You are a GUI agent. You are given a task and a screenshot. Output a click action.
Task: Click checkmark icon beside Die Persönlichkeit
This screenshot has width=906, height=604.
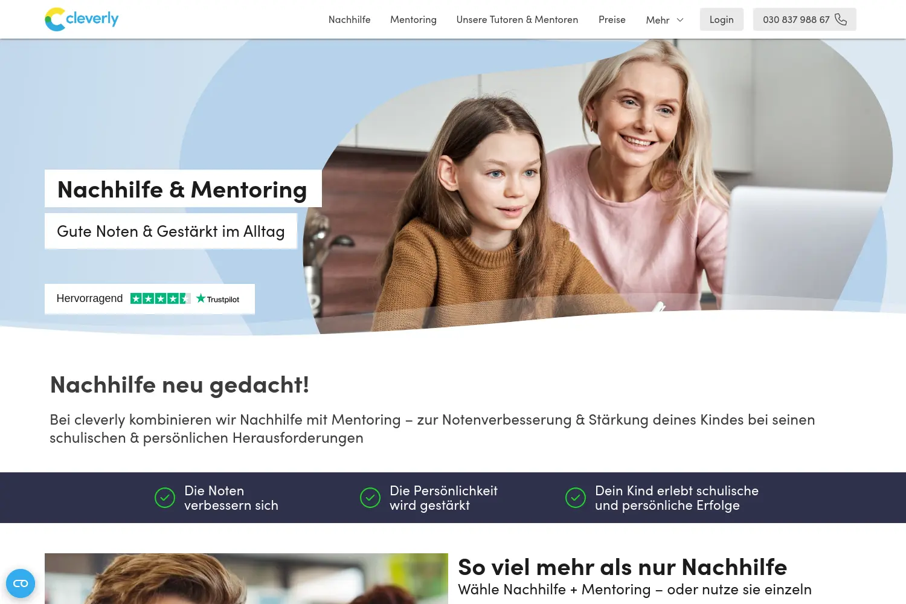click(x=370, y=498)
